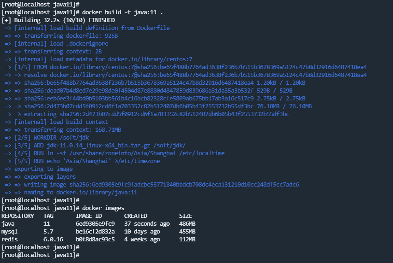Click the java image ID 6ed9305e9fc9

pos(95,224)
